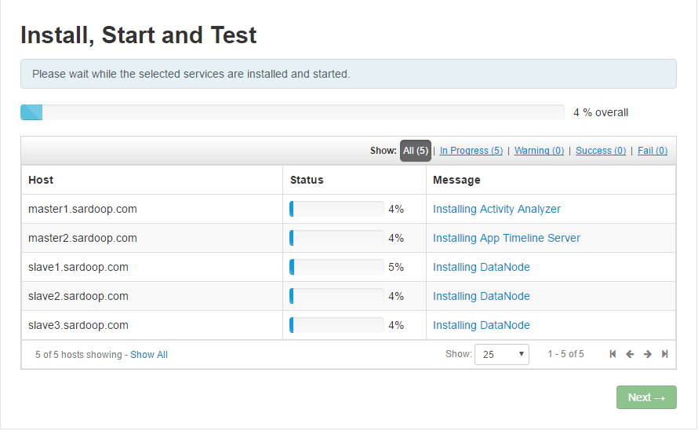Click the Next button
Screen dimensions: 698x431
[x=646, y=397]
